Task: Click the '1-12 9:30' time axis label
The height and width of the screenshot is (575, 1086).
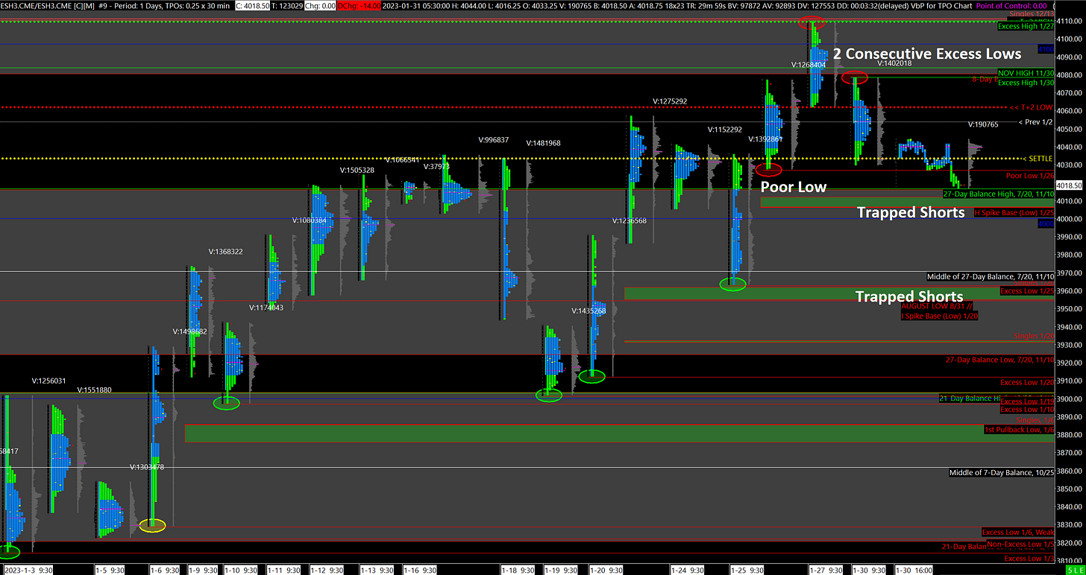Action: (327, 570)
